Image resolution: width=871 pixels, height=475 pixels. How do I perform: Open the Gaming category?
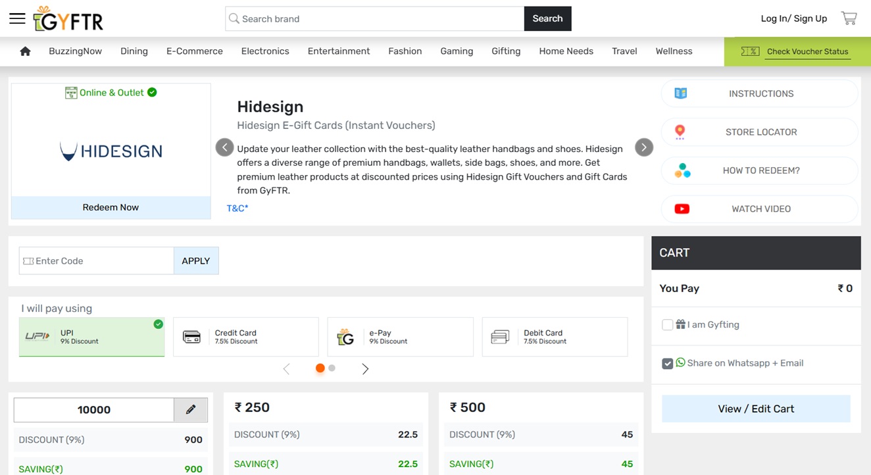coord(457,51)
